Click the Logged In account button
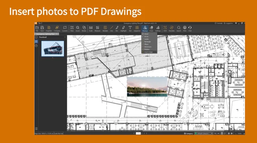This screenshot has width=257, height=143. click(228, 23)
